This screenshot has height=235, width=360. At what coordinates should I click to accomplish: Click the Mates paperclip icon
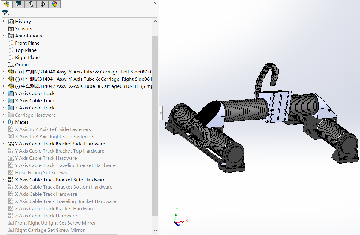coord(11,122)
